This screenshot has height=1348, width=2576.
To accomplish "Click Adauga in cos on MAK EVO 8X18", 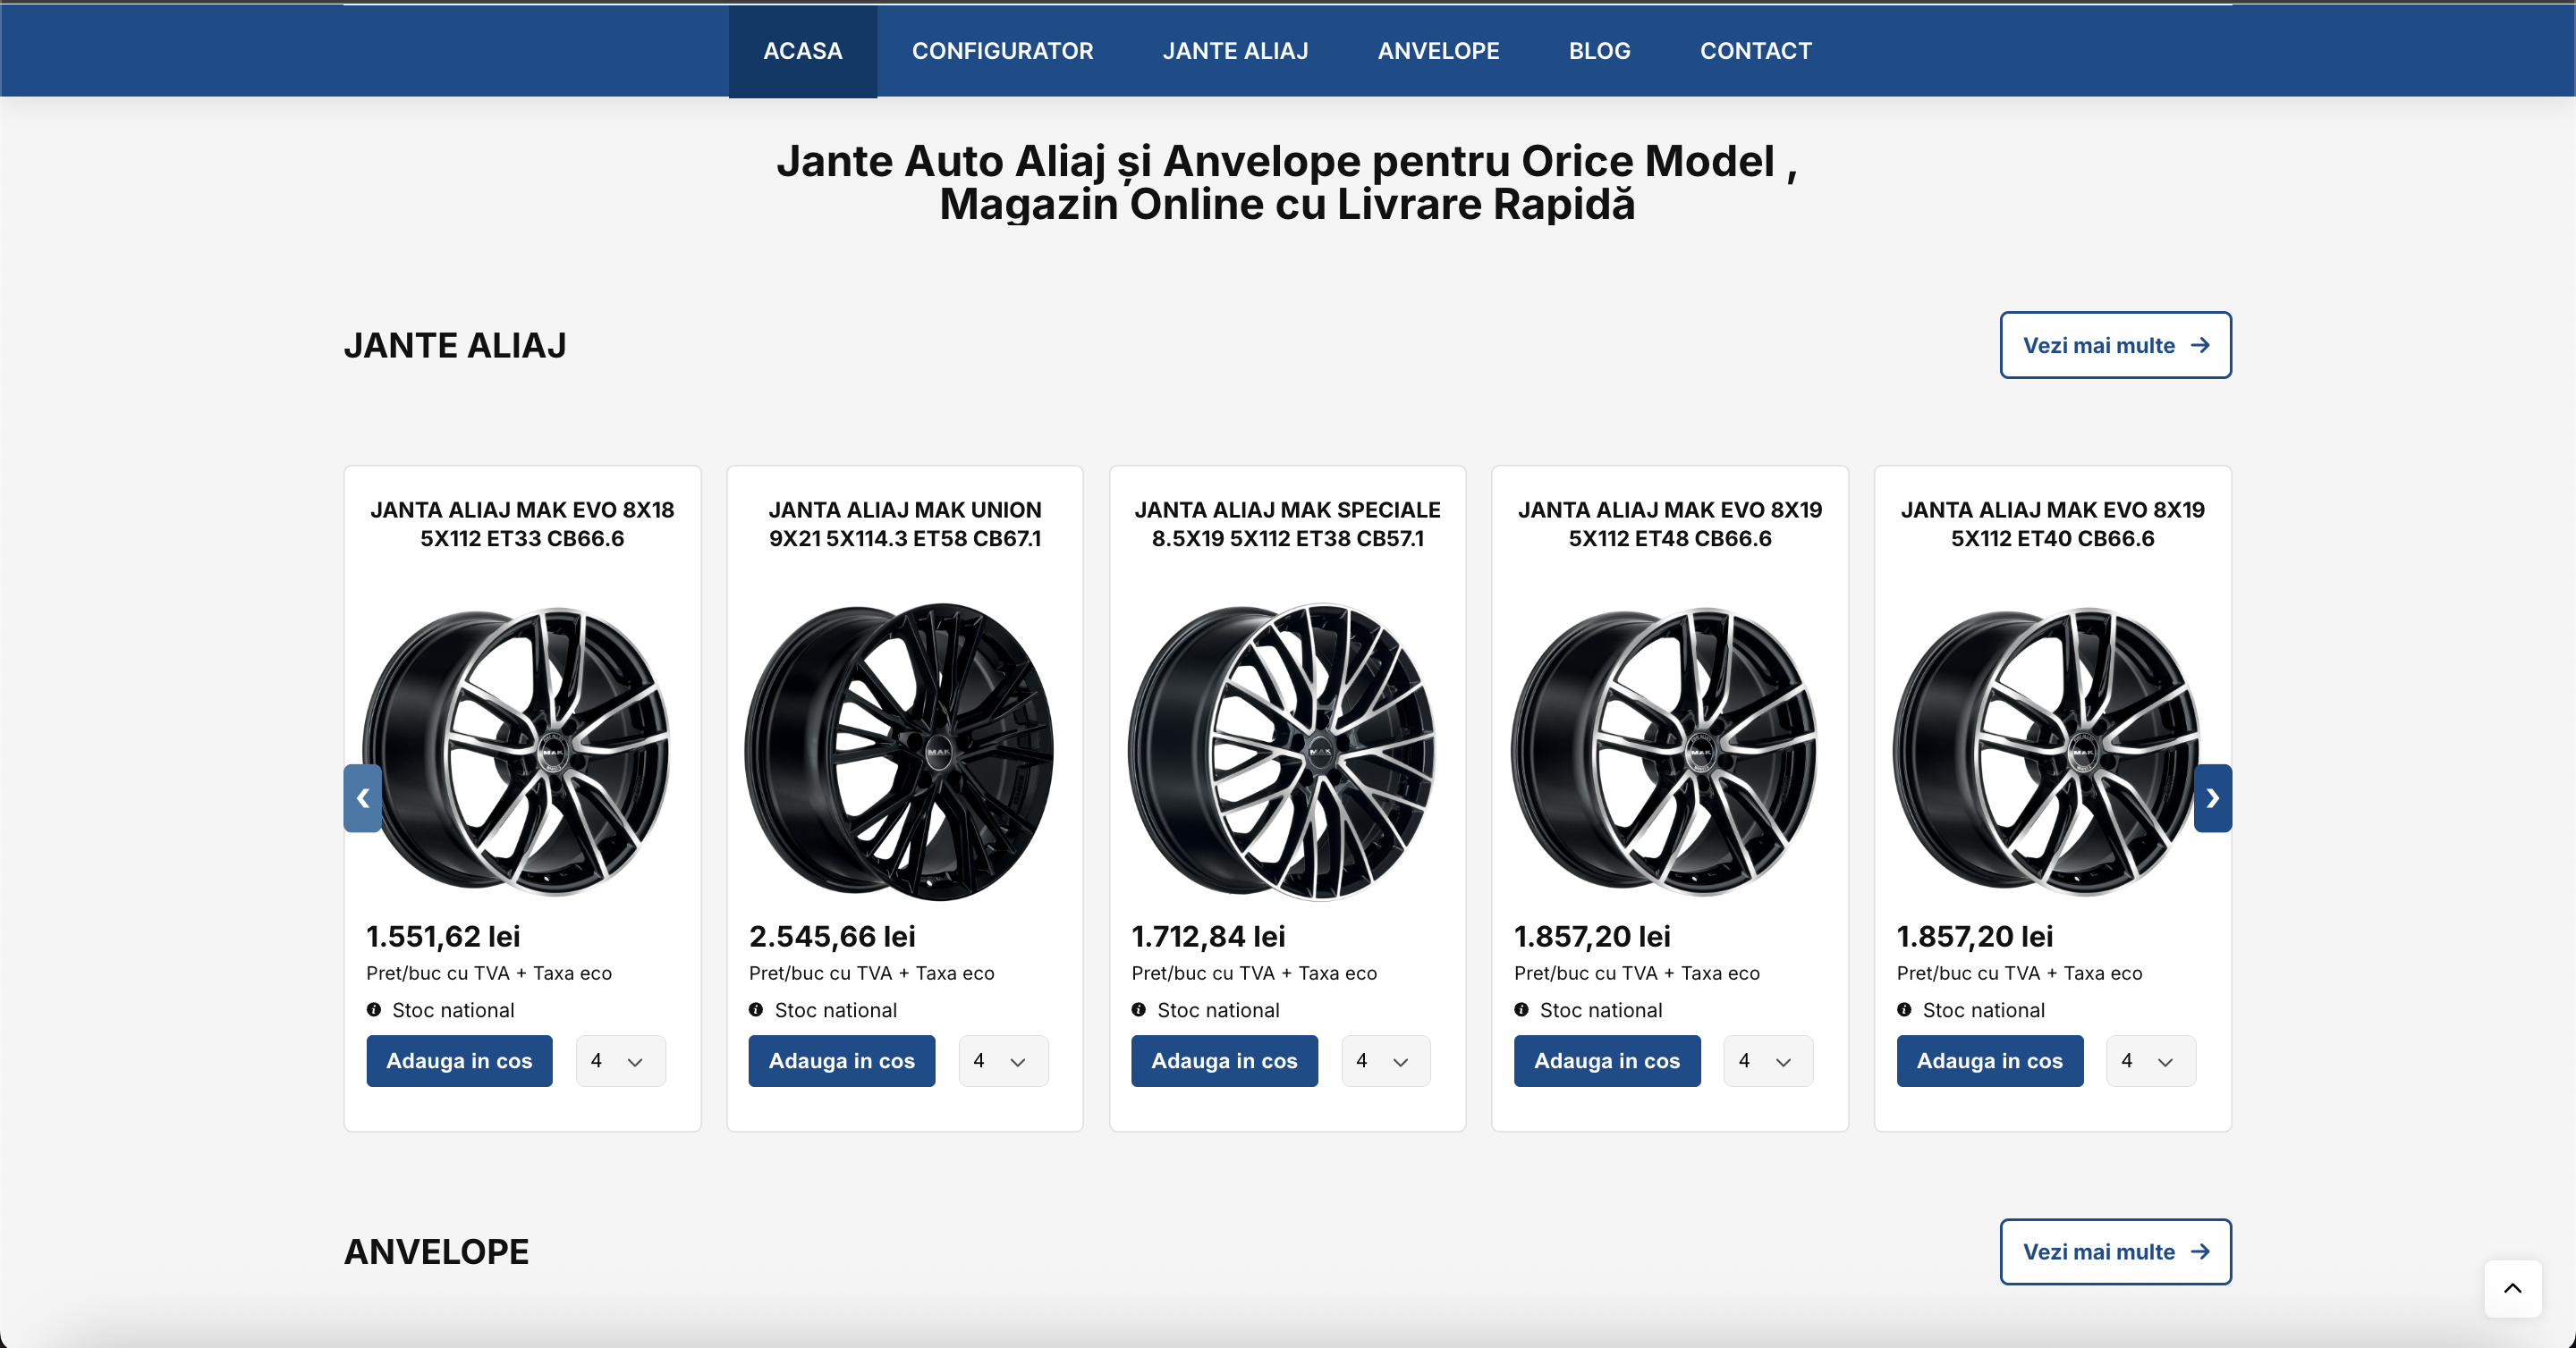I will pyautogui.click(x=459, y=1060).
